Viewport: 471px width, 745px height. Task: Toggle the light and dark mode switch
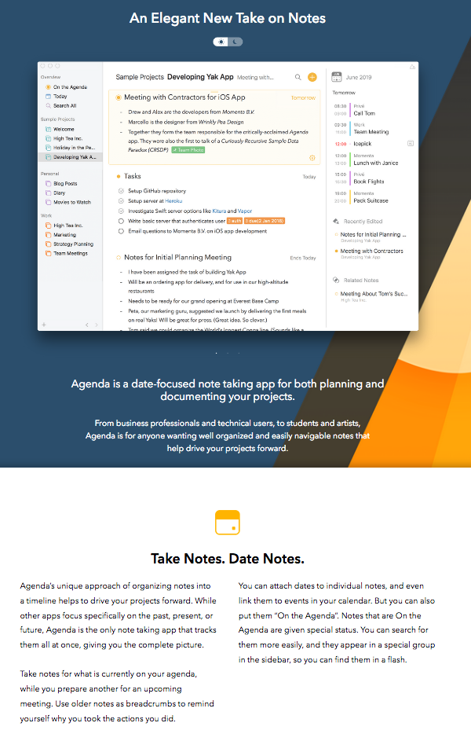coord(228,42)
